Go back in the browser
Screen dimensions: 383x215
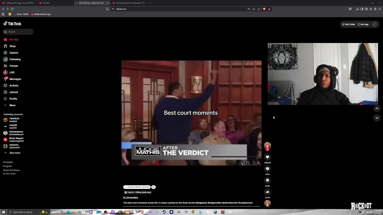[3, 9]
